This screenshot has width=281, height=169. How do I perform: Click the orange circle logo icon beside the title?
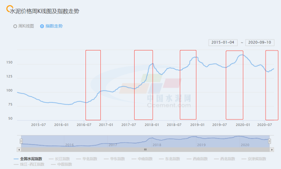coord(9,9)
